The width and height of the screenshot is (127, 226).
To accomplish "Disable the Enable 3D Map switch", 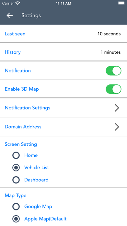I will [x=113, y=89].
